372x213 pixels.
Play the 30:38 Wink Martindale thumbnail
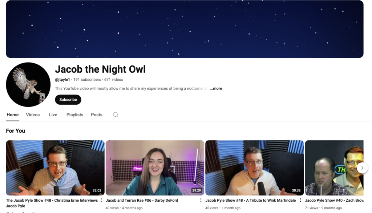(255, 168)
